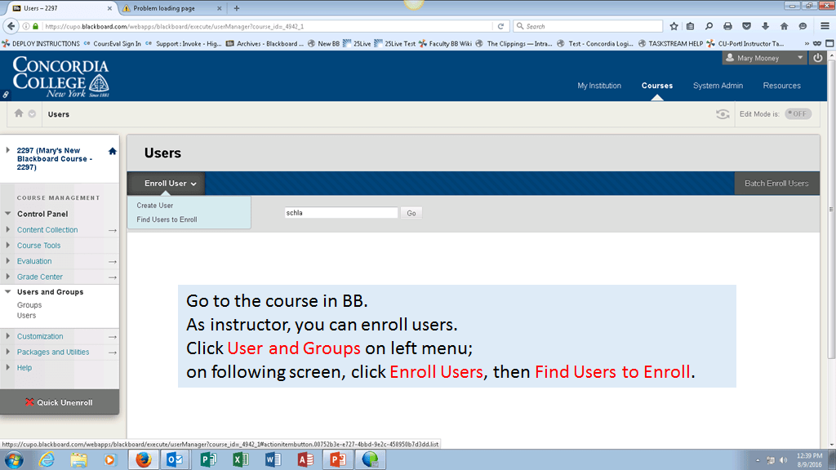Collapse the Users and Groups section
Screen dimensions: 836x470
pos(9,291)
